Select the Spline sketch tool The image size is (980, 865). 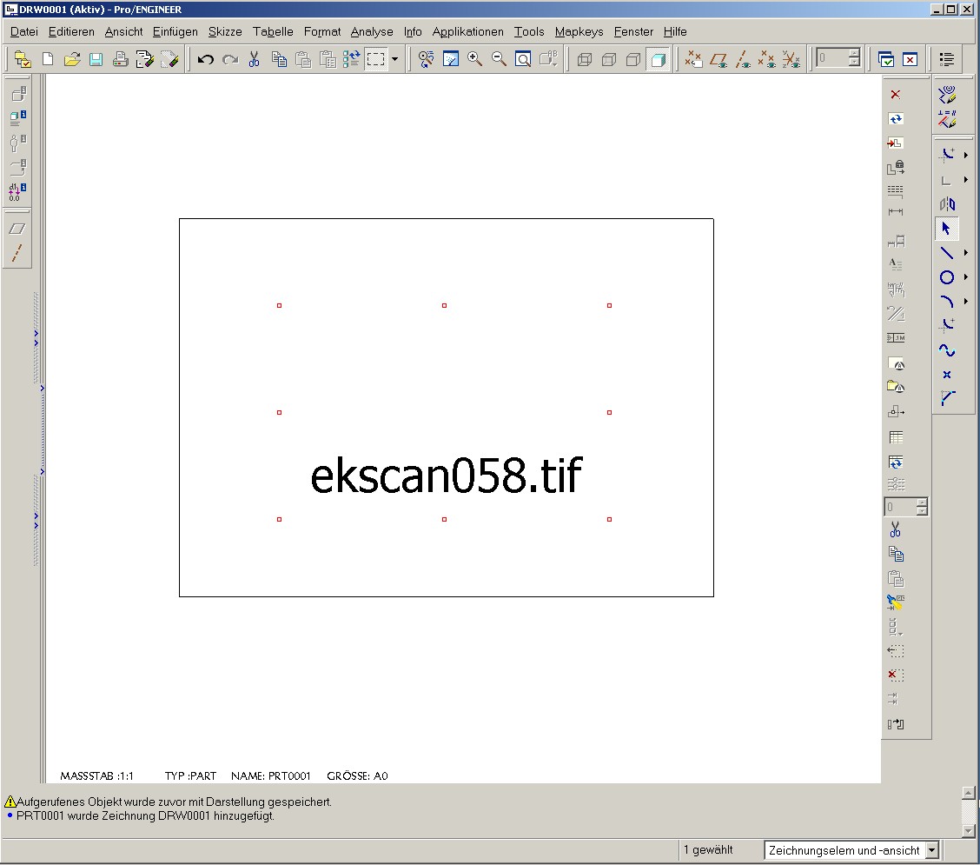[x=947, y=350]
